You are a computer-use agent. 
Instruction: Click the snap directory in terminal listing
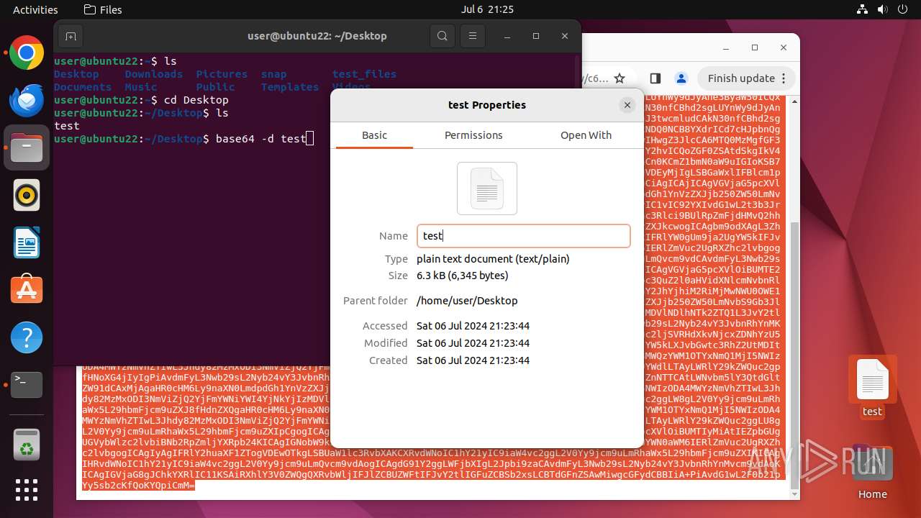(273, 74)
